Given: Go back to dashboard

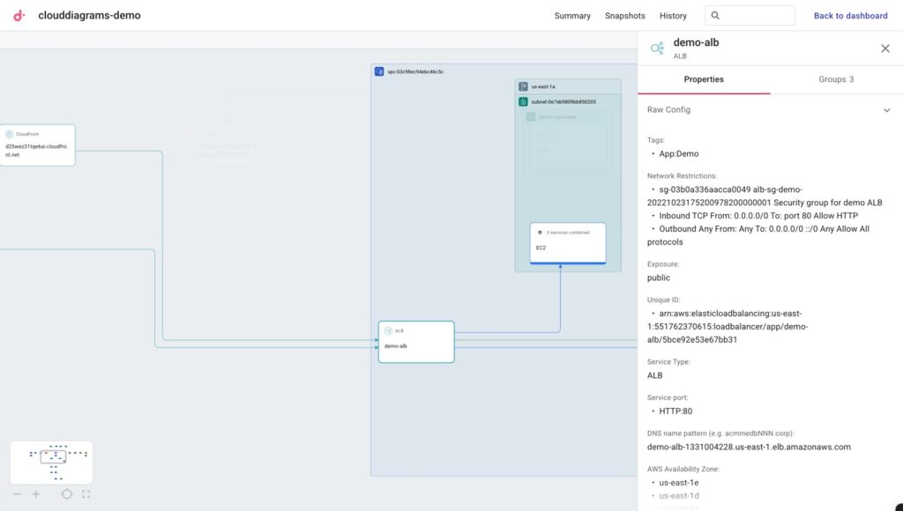Looking at the screenshot, I should click(850, 16).
